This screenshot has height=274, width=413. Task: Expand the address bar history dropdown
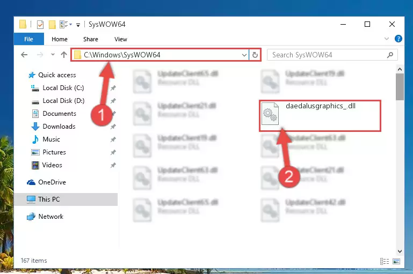[x=244, y=55]
